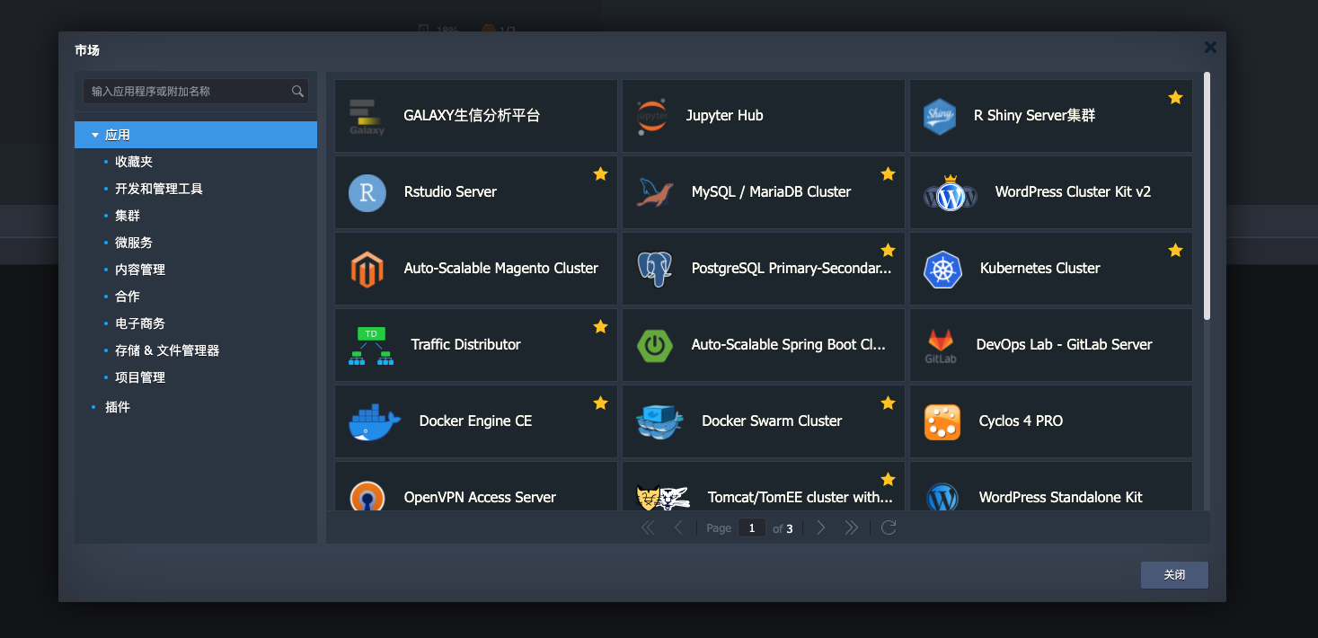
Task: Click the GALAXY app logo icon
Action: pyautogui.click(x=367, y=117)
